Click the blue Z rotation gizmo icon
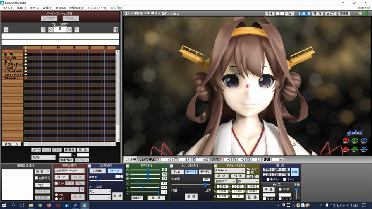 pos(364,141)
